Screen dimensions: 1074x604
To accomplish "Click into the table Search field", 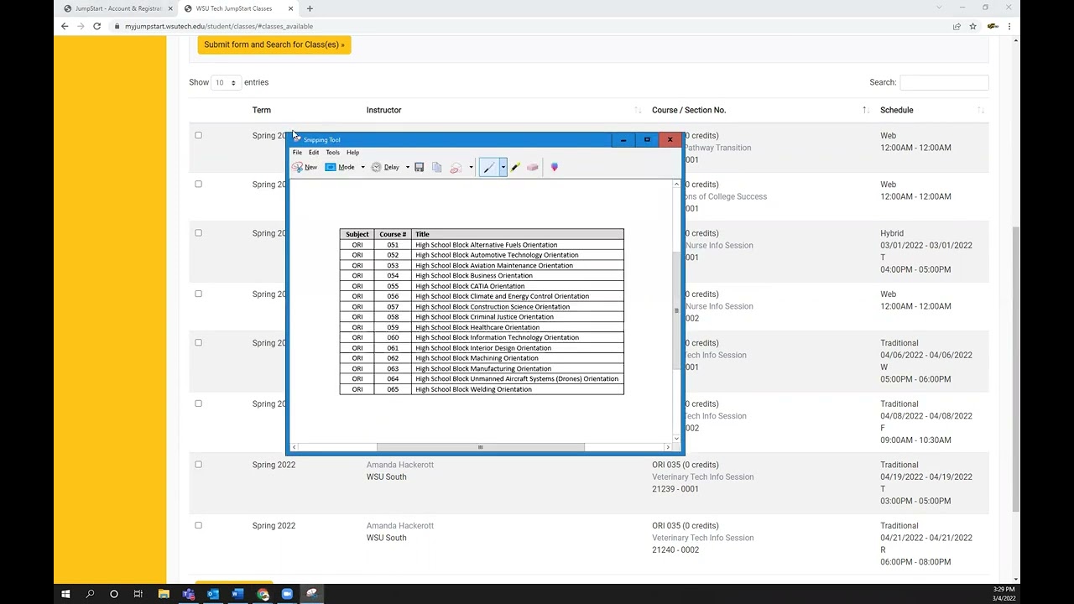I will (x=944, y=82).
